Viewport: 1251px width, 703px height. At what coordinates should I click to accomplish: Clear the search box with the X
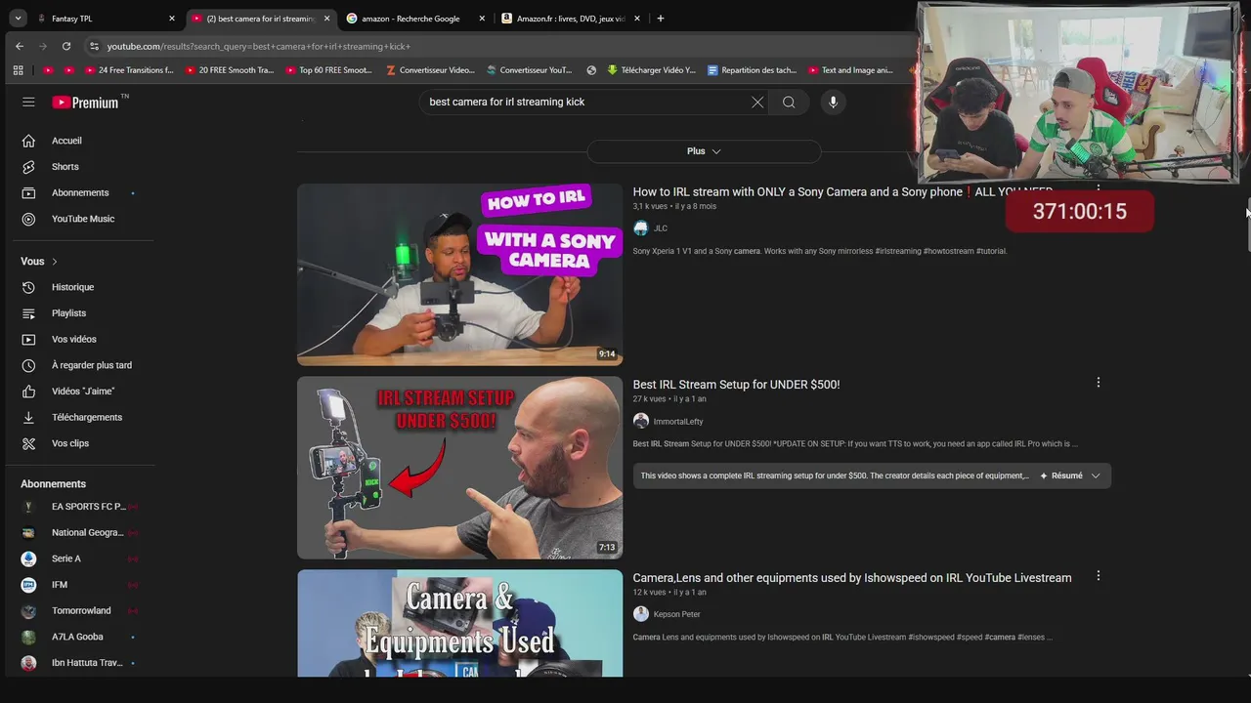pos(757,102)
